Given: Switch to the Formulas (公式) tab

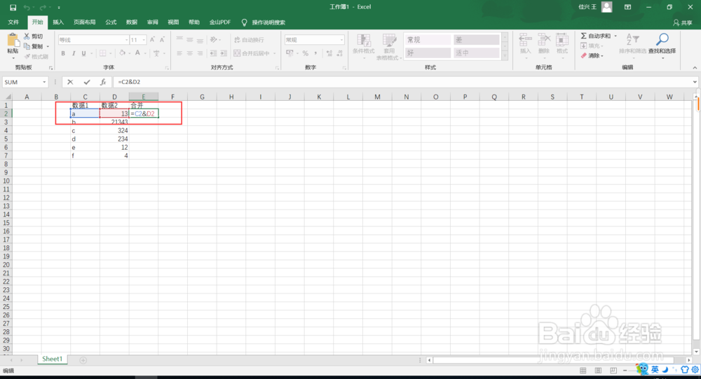Looking at the screenshot, I should (x=111, y=22).
